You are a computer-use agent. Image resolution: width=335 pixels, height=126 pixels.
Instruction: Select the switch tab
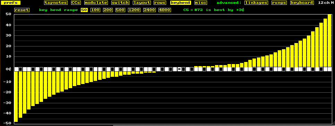120,3
